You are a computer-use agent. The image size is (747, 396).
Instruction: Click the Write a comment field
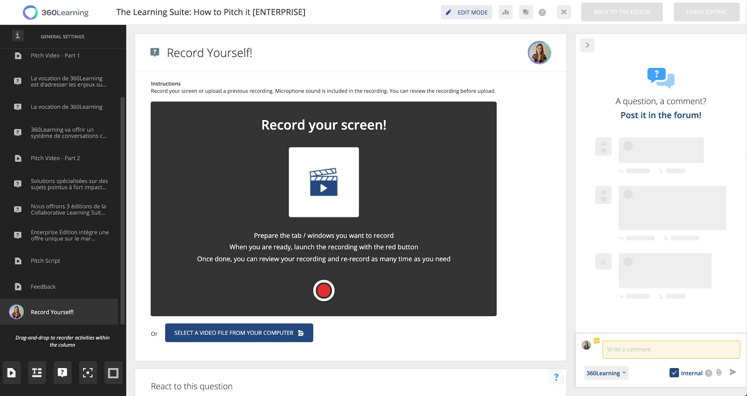click(671, 349)
